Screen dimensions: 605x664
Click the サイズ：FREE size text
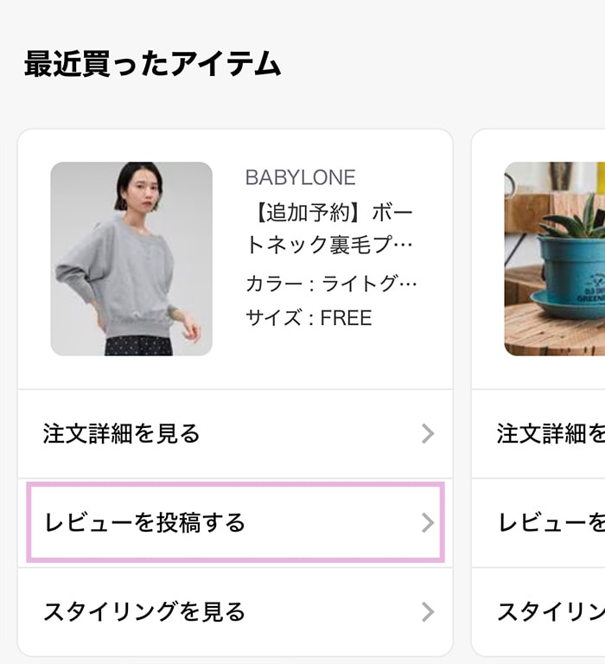[x=309, y=317]
